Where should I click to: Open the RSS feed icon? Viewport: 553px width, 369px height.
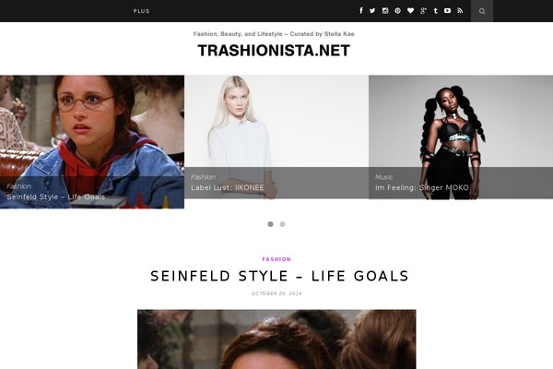460,10
